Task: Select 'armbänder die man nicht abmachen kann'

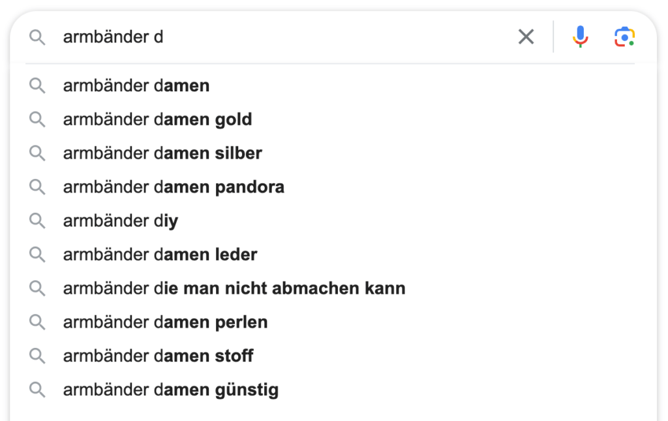Action: click(x=333, y=288)
